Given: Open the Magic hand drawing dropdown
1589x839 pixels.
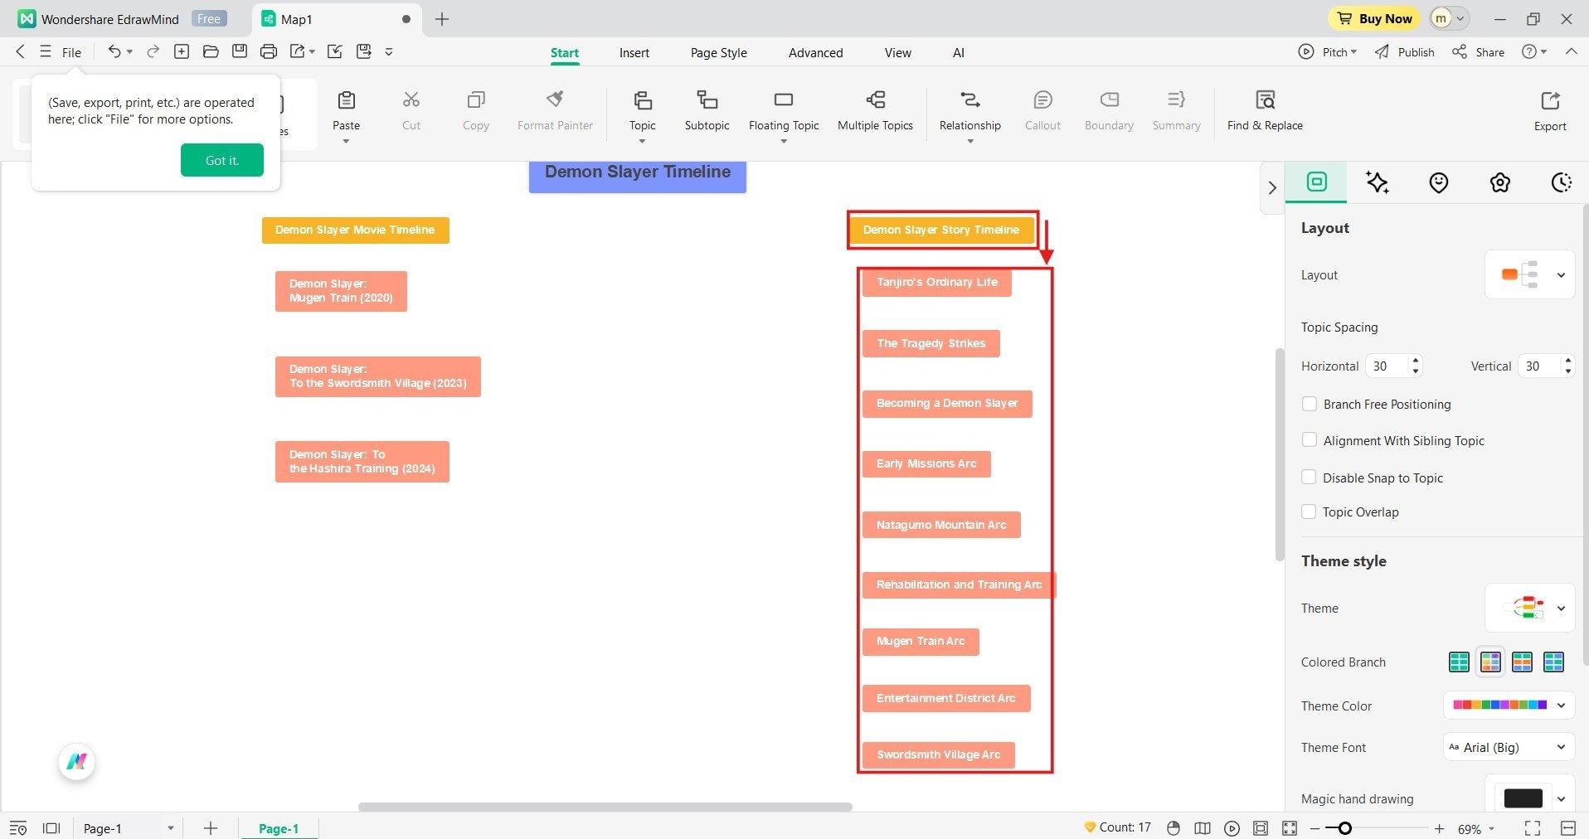Looking at the screenshot, I should click(1529, 798).
